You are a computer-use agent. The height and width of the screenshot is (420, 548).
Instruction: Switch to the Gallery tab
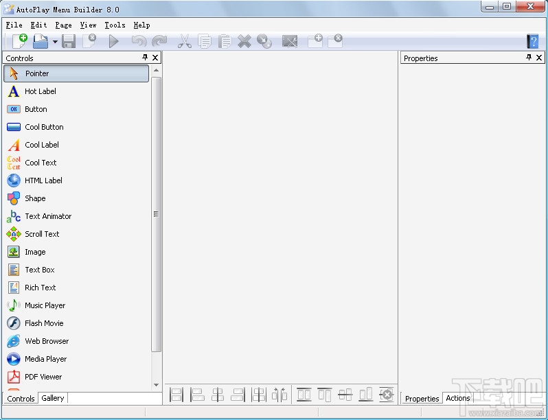click(x=53, y=398)
